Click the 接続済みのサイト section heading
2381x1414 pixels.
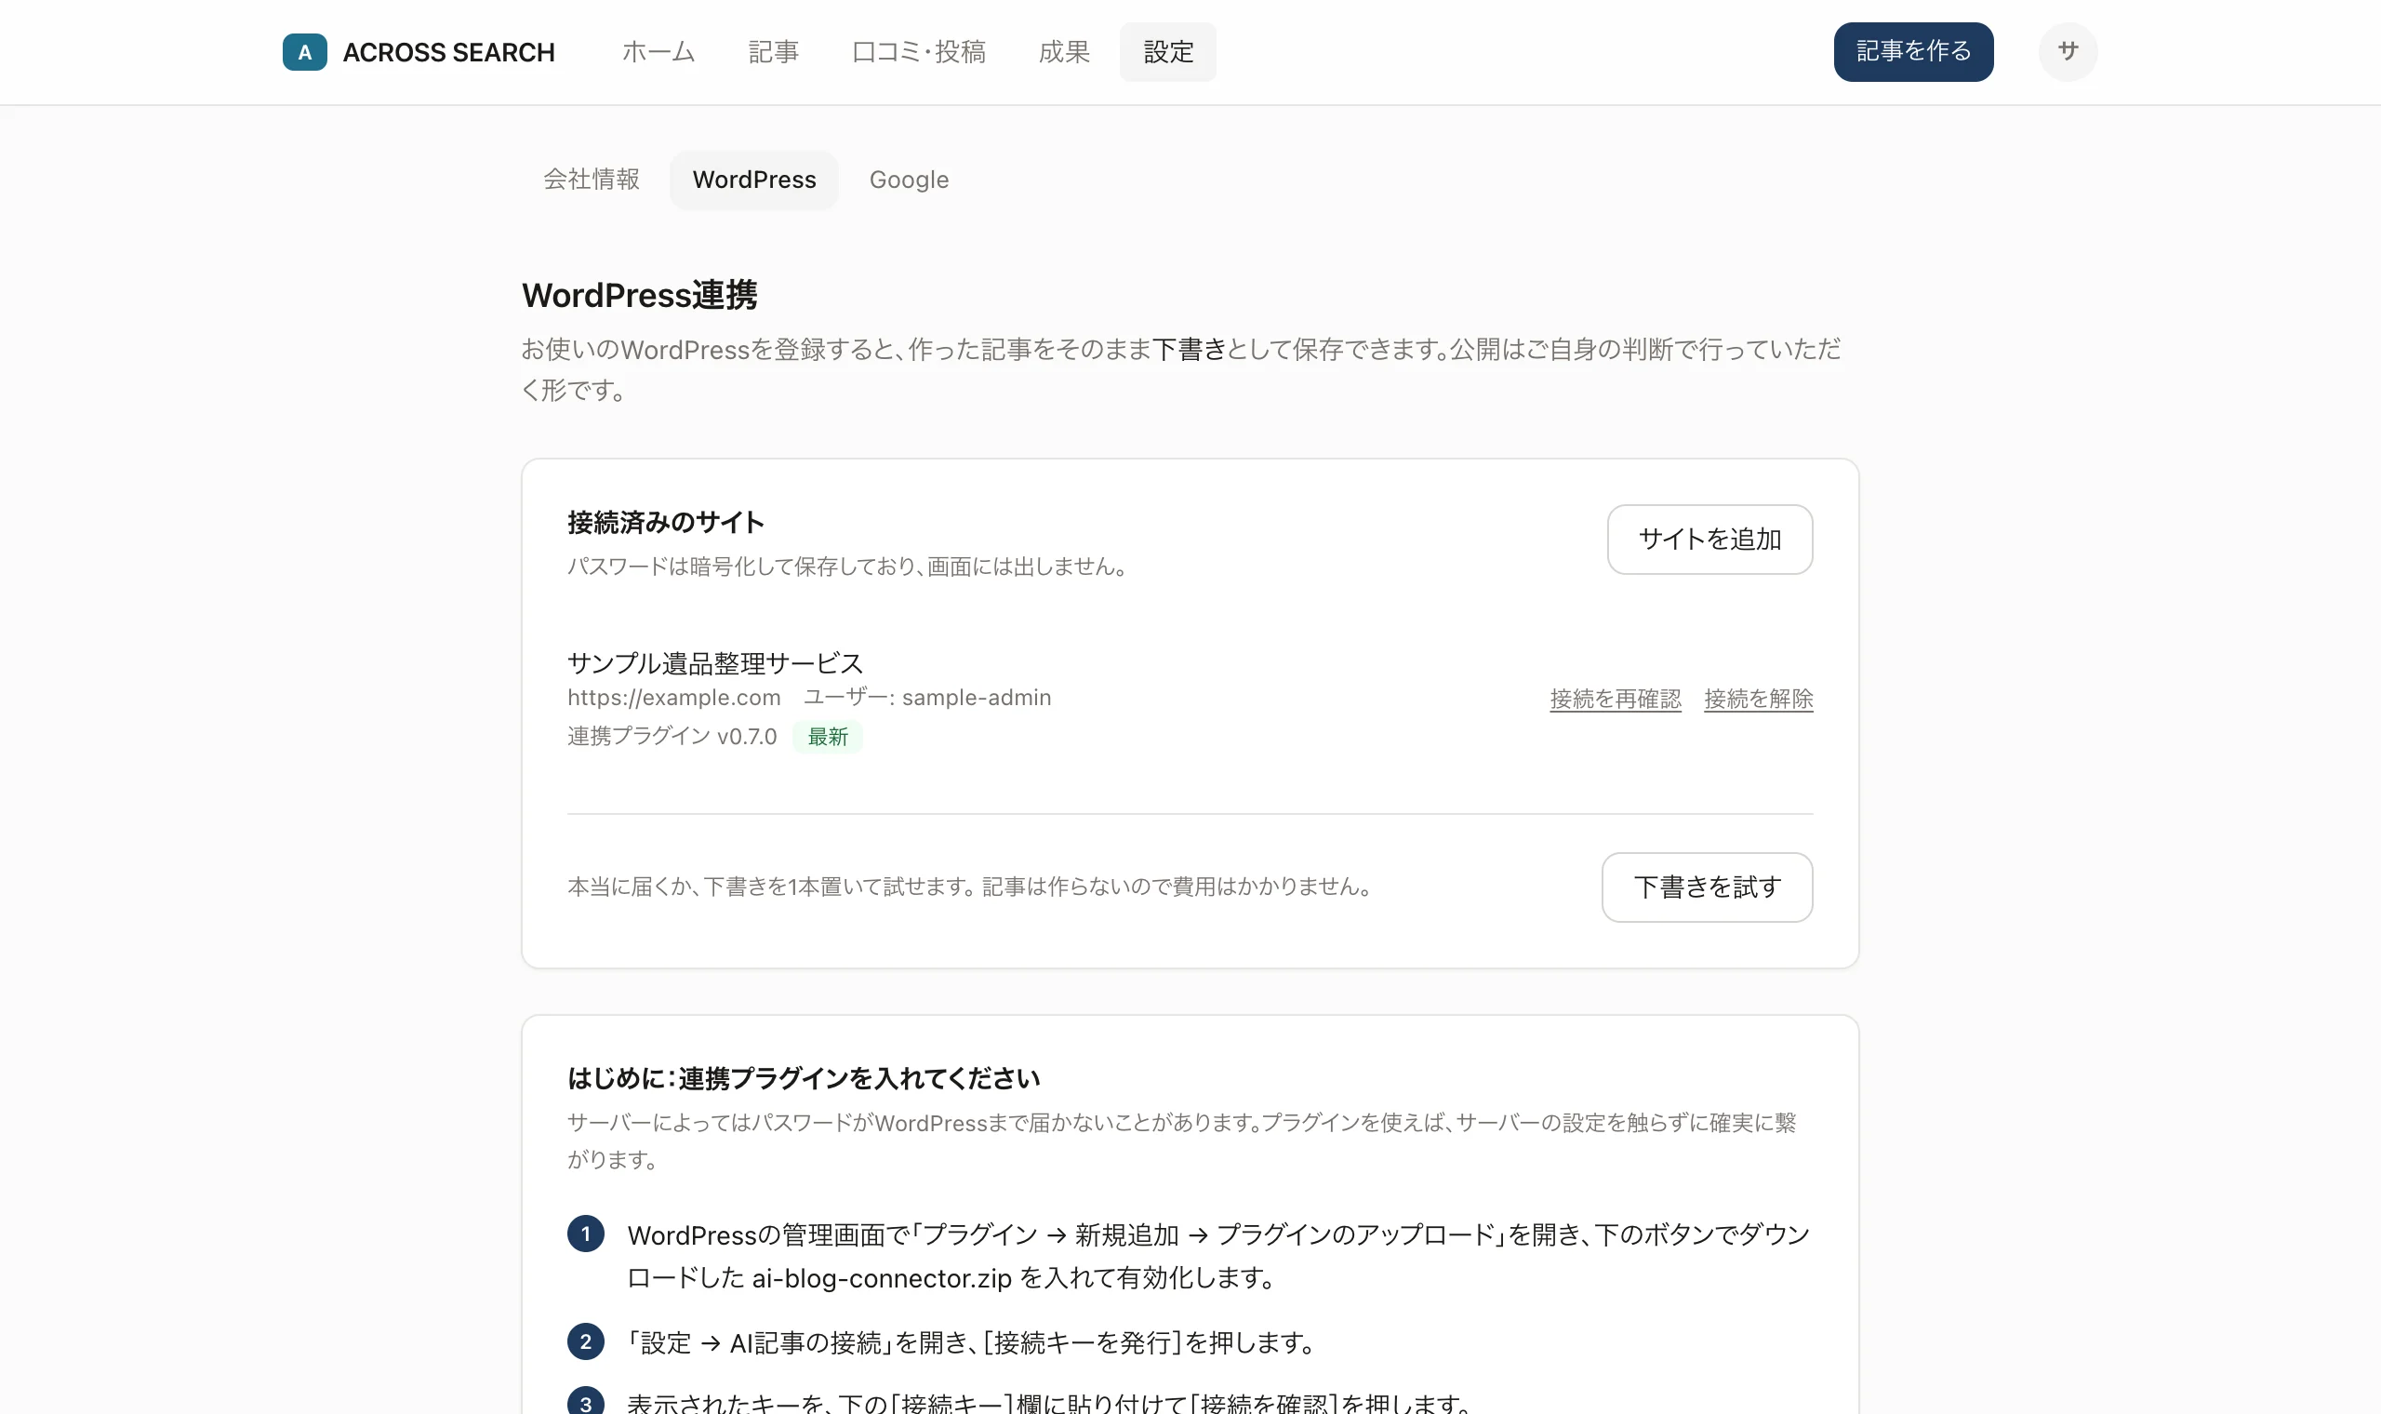[665, 522]
